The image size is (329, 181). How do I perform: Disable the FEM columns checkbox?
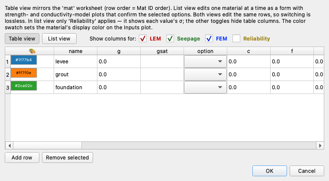pos(209,39)
